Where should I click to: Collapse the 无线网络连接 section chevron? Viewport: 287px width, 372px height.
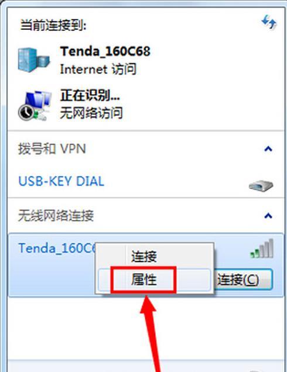coord(268,216)
